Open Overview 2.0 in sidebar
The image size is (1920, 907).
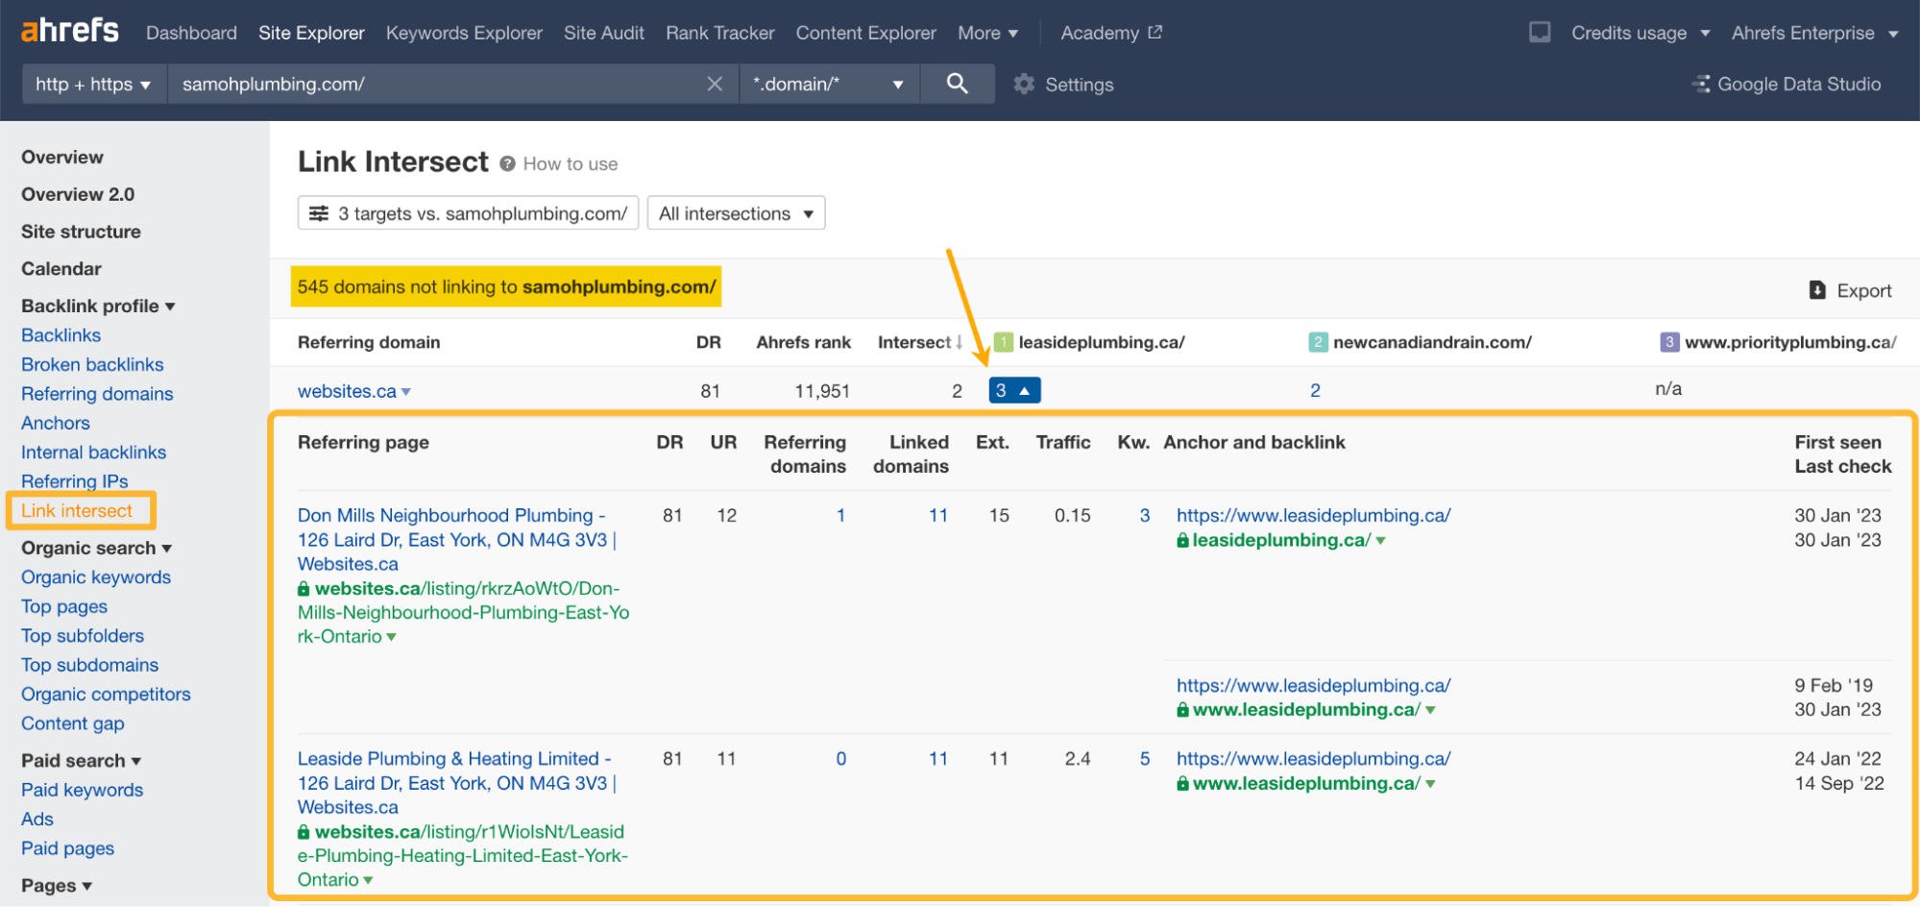[x=78, y=194]
